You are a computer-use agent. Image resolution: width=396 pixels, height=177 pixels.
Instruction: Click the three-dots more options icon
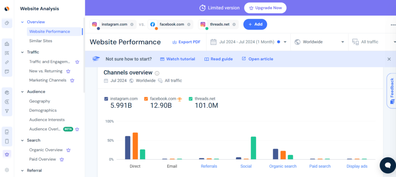pyautogui.click(x=393, y=25)
